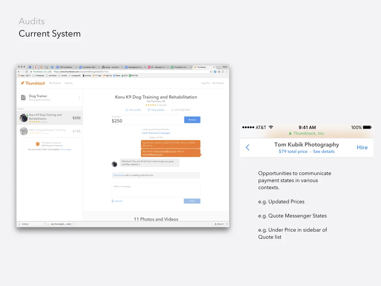Switch to the GitHub Issues browser tab

(x=112, y=67)
